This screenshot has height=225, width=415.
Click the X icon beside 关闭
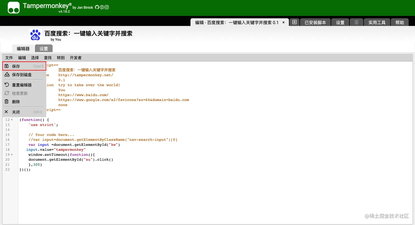(6, 112)
